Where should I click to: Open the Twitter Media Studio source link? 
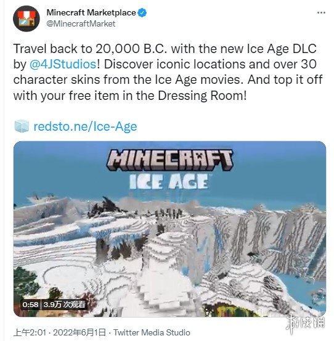(x=152, y=332)
